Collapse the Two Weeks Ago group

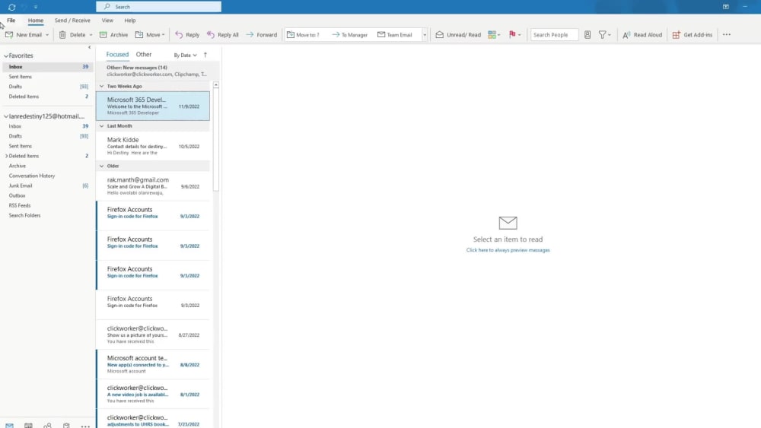point(101,86)
